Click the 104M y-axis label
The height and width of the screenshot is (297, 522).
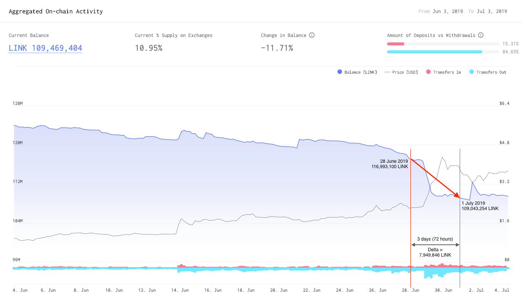(x=18, y=221)
